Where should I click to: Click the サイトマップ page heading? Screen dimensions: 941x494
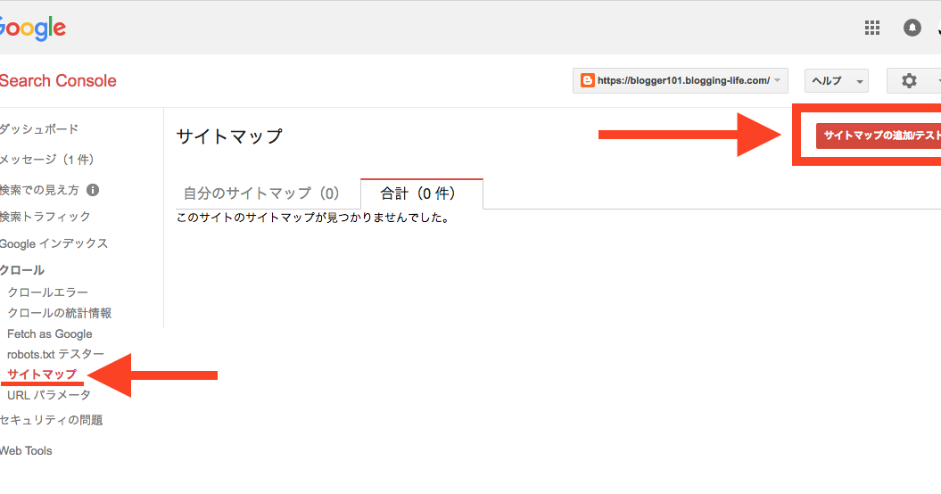click(229, 136)
